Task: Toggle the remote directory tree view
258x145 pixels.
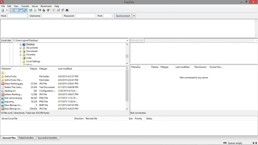Action: pyautogui.click(x=21, y=10)
